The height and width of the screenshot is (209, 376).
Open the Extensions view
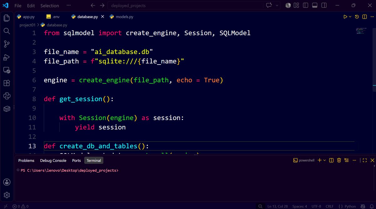pos(7,83)
